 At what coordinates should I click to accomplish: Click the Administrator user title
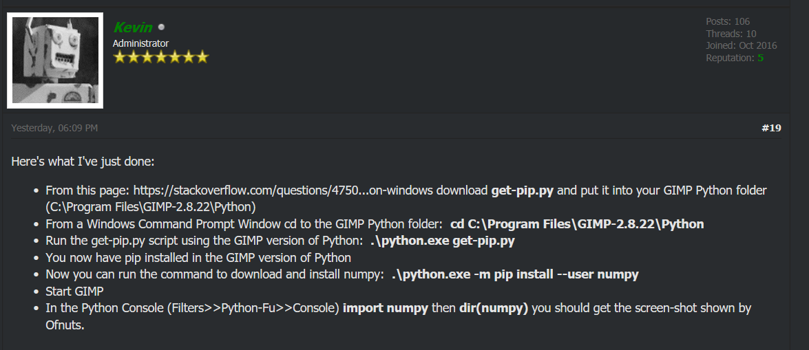click(x=141, y=43)
